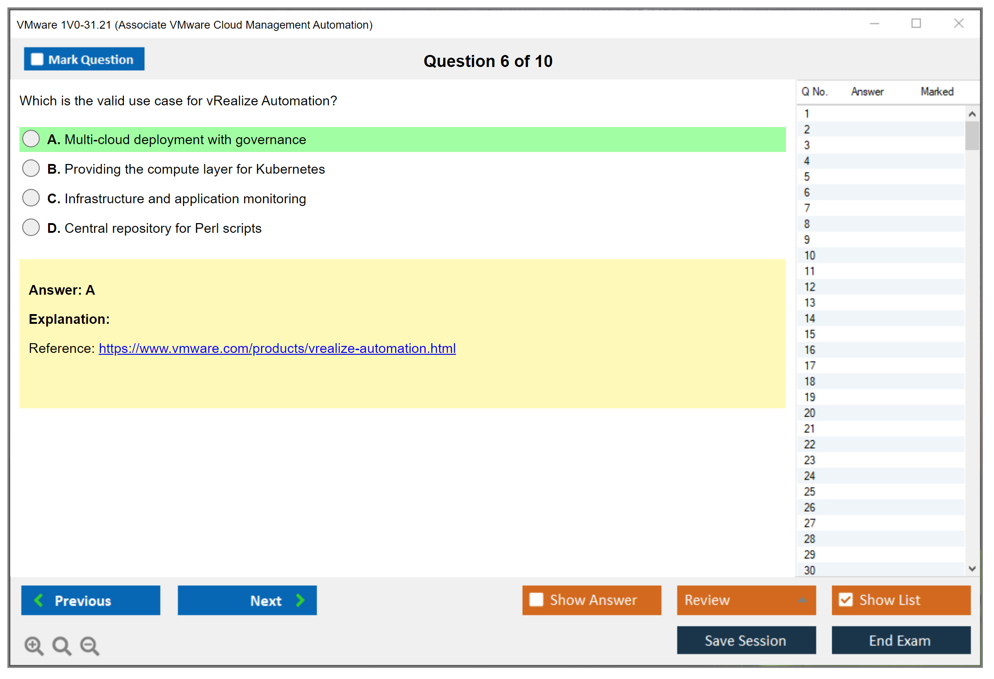
Task: Expand the Review dropdown menu
Action: 802,600
